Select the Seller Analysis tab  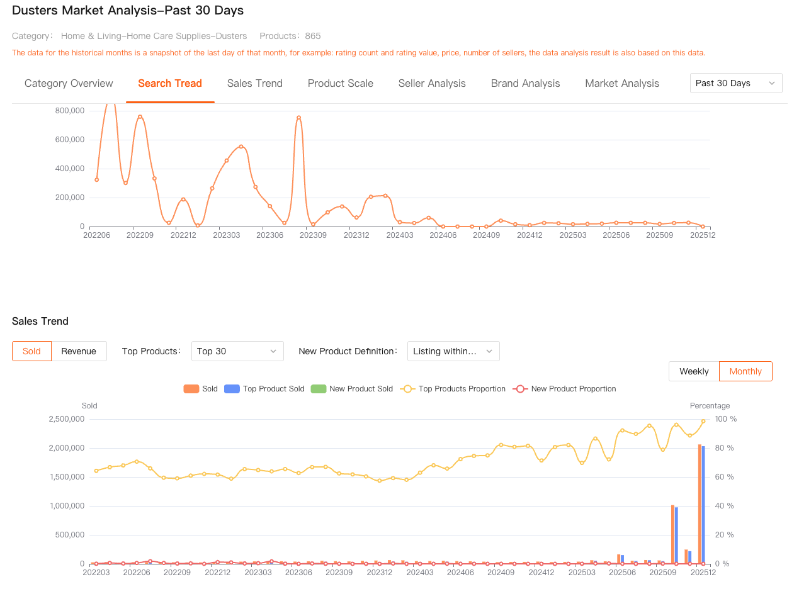[x=432, y=83]
